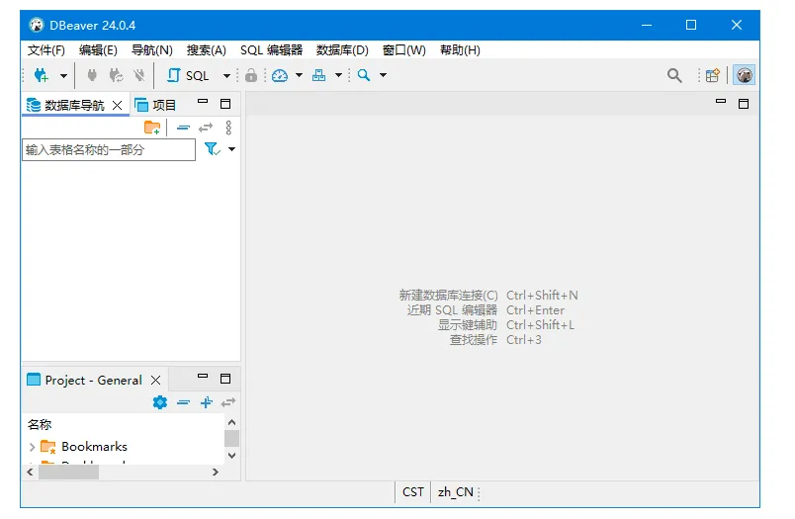Click the blue plus icon in project panel
Viewport: 795px width, 519px height.
(x=206, y=402)
